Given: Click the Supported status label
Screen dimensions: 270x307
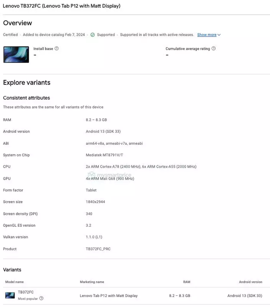Looking at the screenshot, I should 106,35.
